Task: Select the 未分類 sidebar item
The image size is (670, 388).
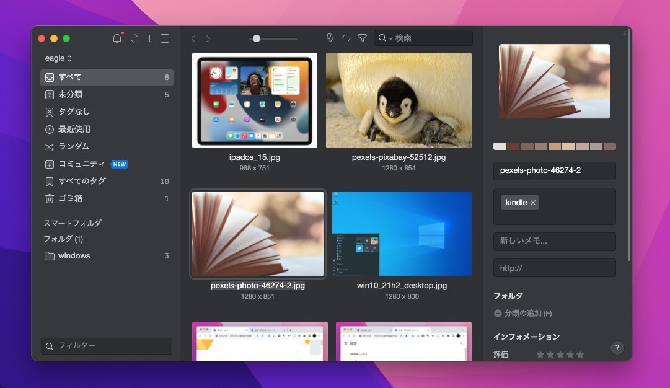Action: (107, 94)
